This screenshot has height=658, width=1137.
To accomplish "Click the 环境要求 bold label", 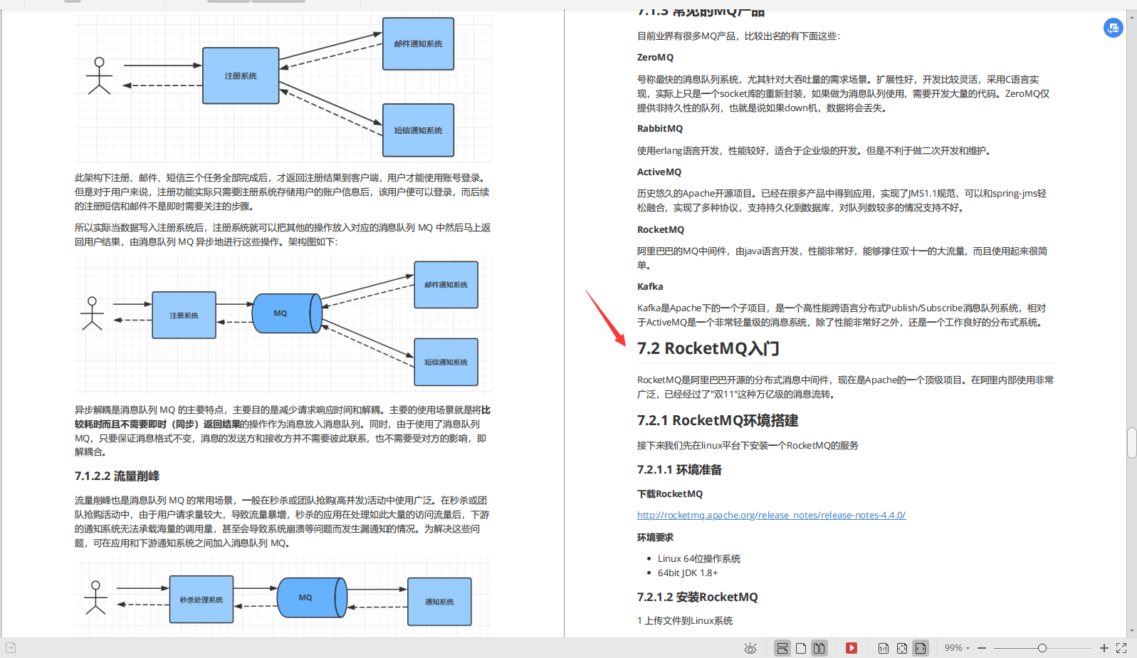I will pos(655,537).
